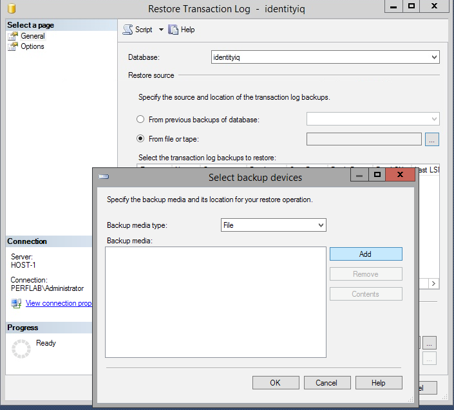Click the General page icon
The image size is (454, 410).
coord(13,36)
